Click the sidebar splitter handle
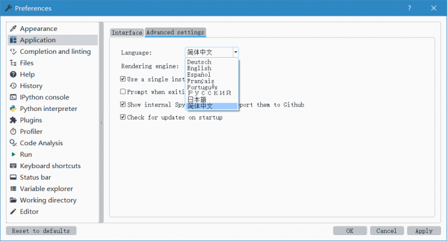Viewport: 447px width, 241px height. pyautogui.click(x=101, y=123)
